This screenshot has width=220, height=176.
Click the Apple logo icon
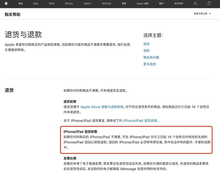pos(6,3)
